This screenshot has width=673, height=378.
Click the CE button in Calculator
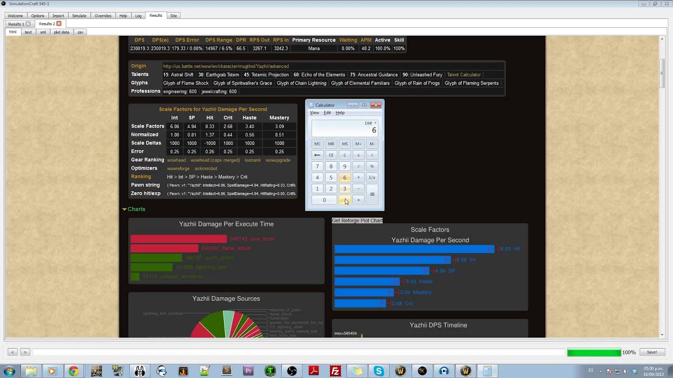331,155
